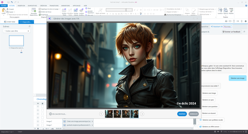Expand Remplissage de forme dropdown
248x134 pixels.
[216, 9]
